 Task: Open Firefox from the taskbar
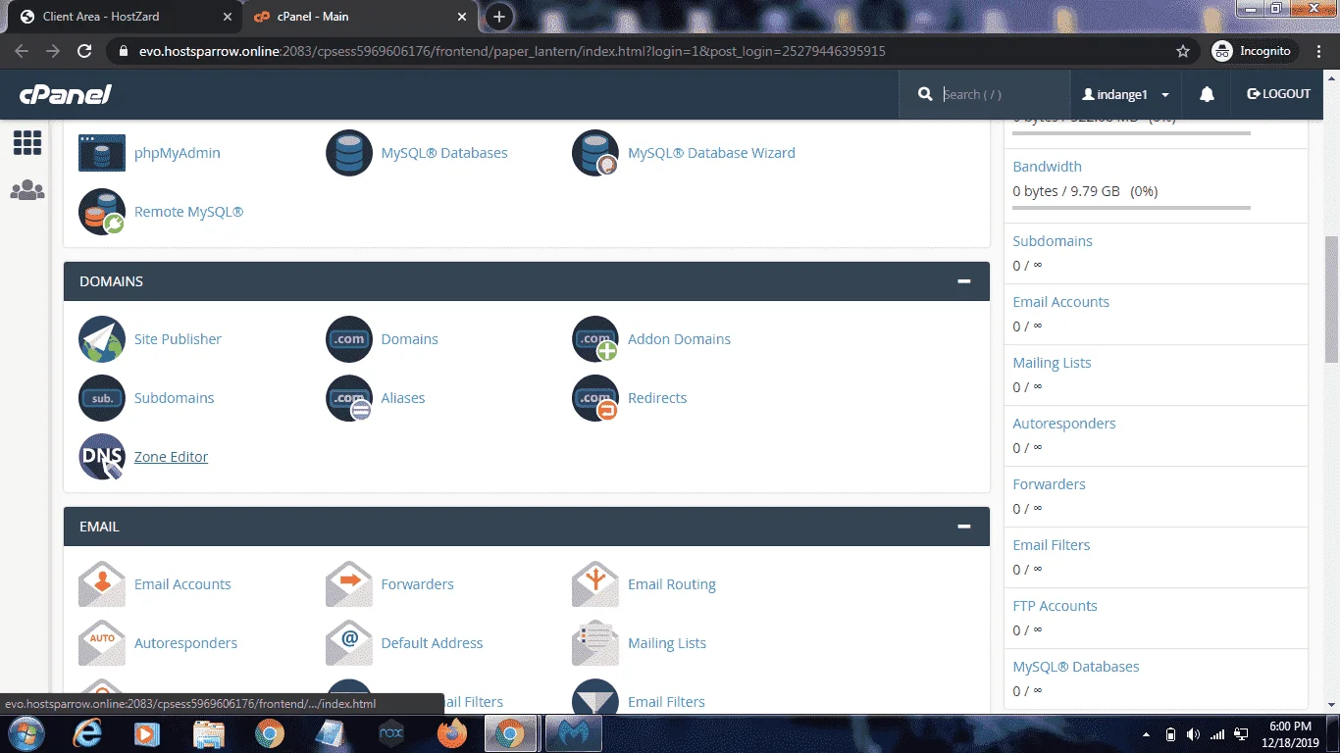pos(452,733)
